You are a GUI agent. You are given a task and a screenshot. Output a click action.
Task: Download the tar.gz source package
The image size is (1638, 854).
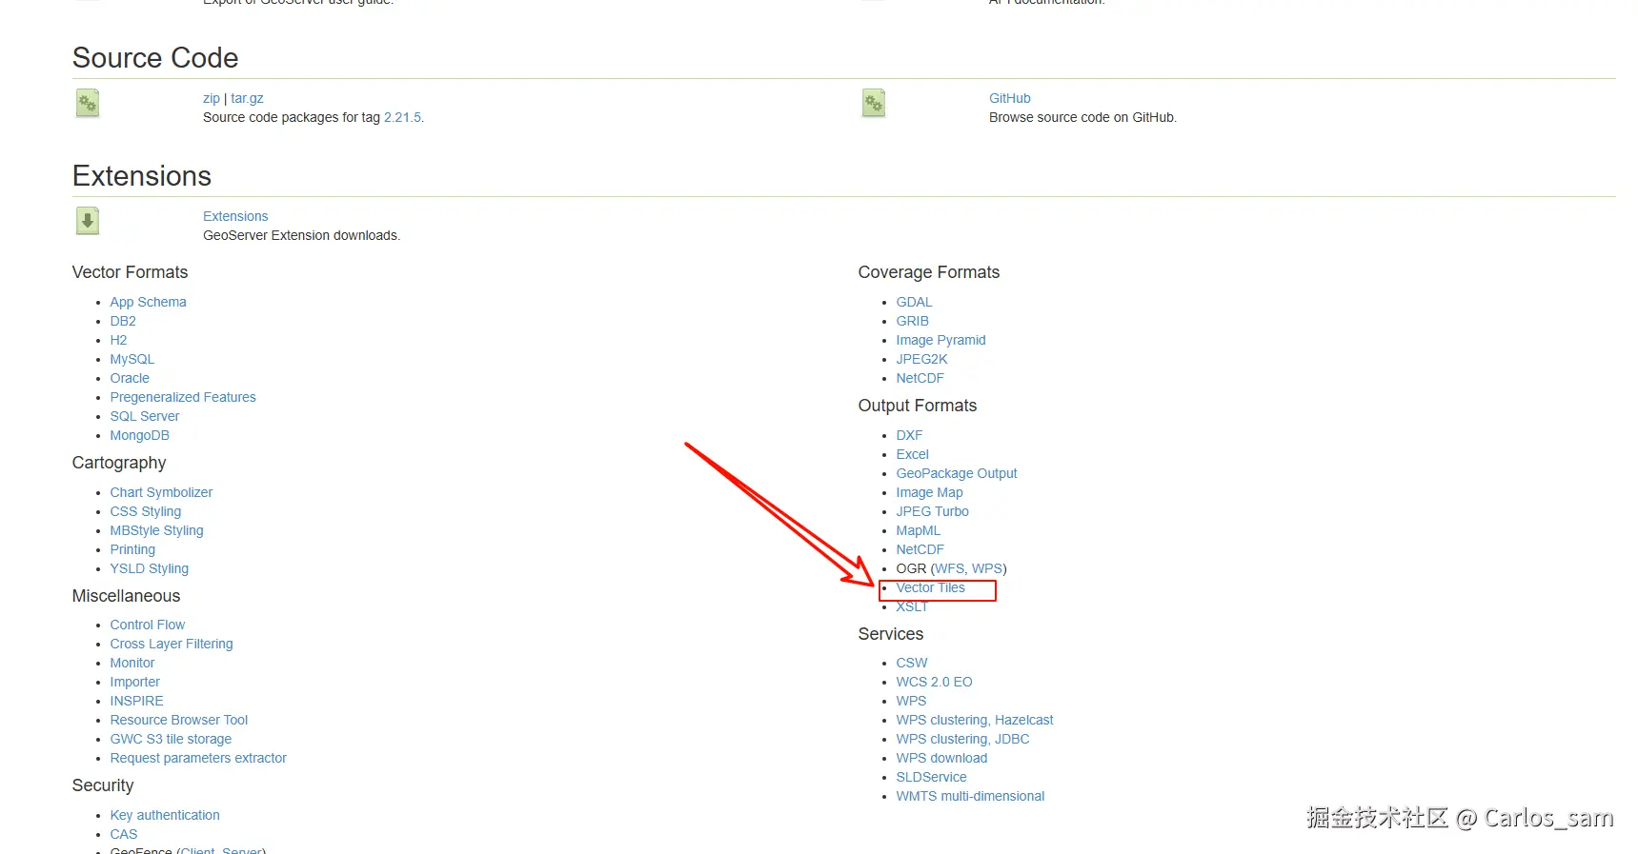click(247, 98)
